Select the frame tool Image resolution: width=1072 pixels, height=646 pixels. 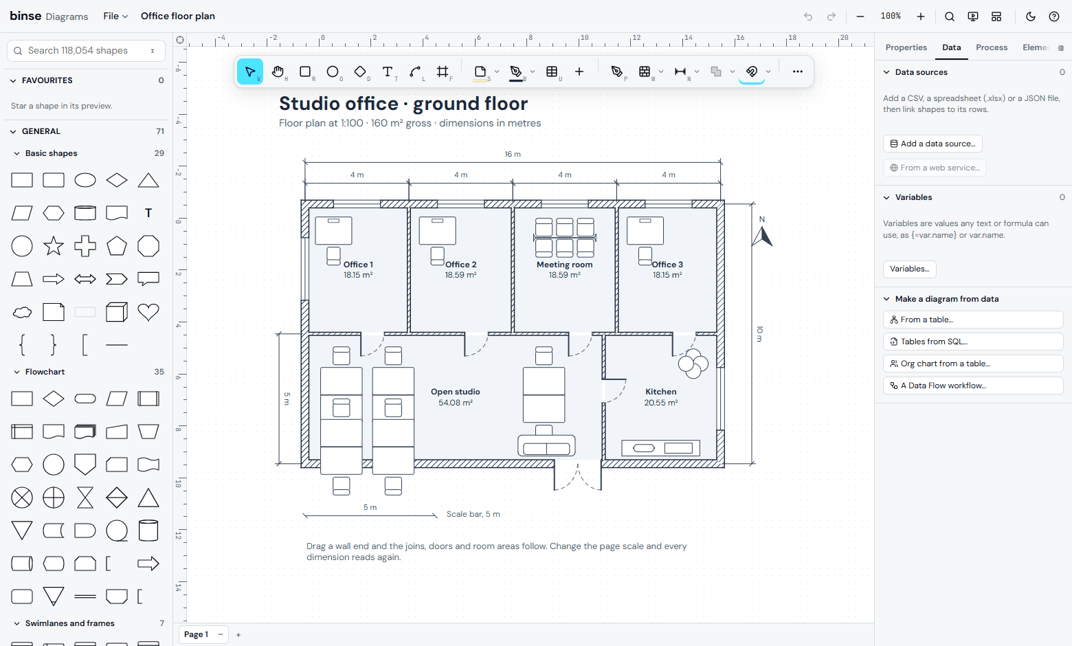(443, 71)
